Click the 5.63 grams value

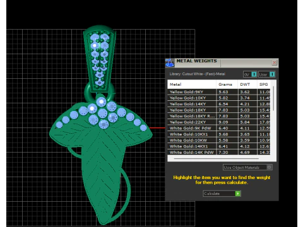tap(223, 92)
